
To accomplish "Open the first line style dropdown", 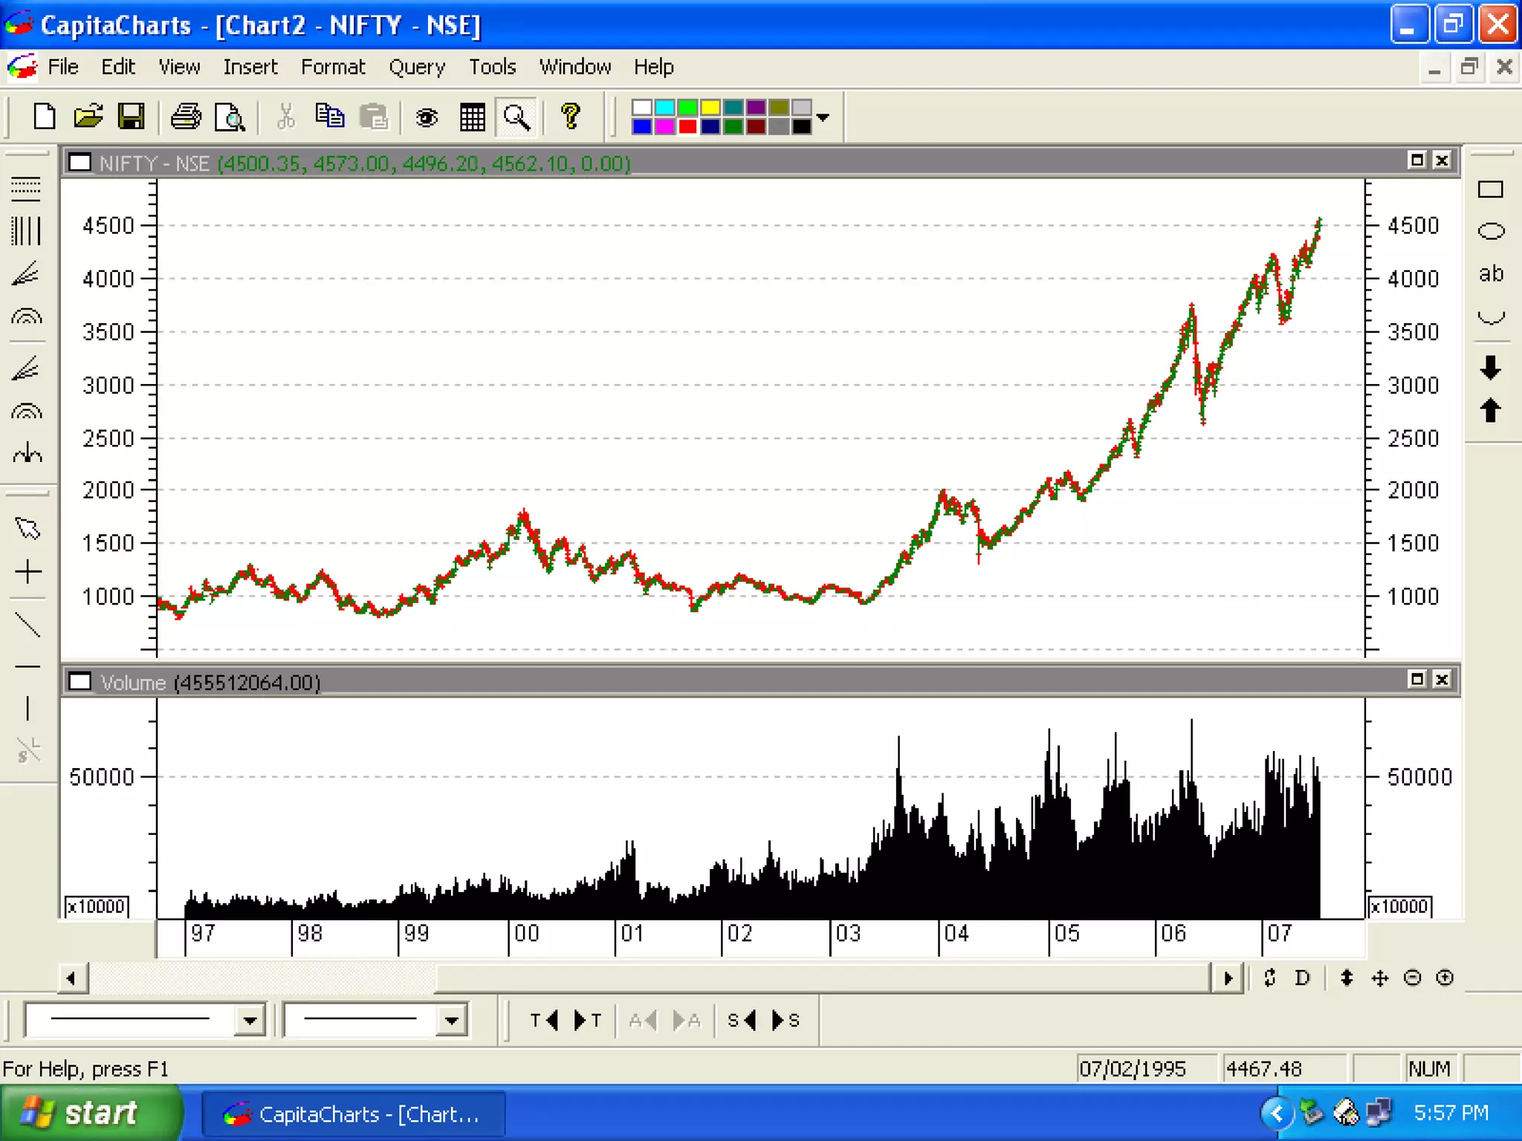I will pyautogui.click(x=250, y=1020).
